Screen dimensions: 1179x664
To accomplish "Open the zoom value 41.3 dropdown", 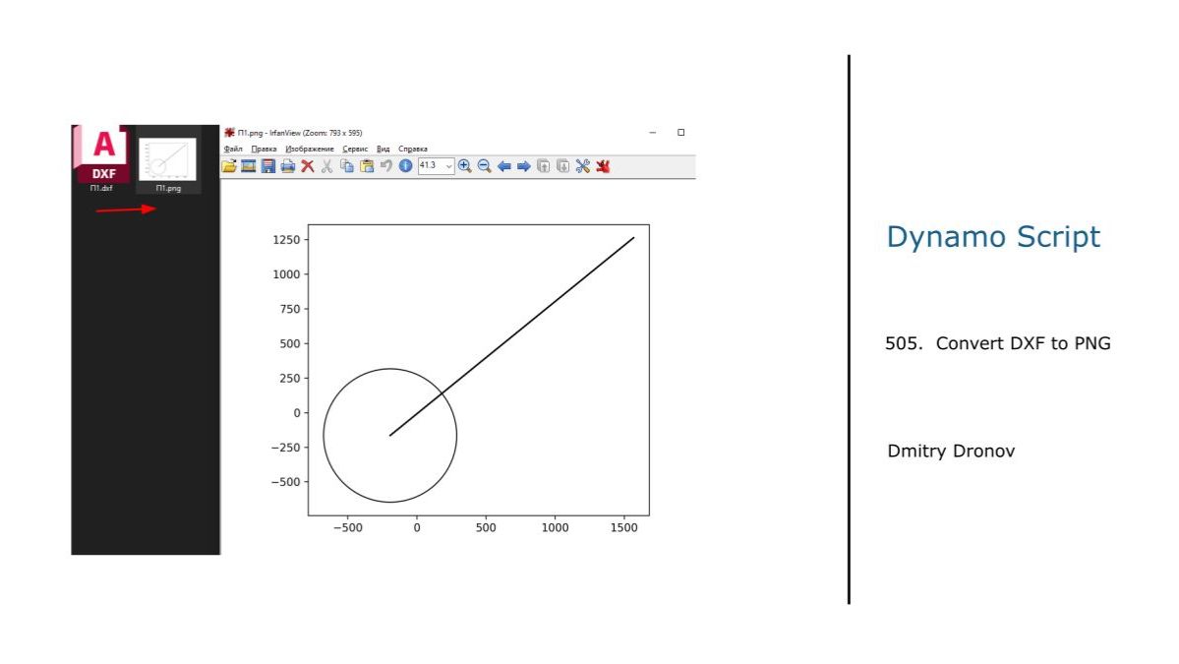I will pos(449,166).
